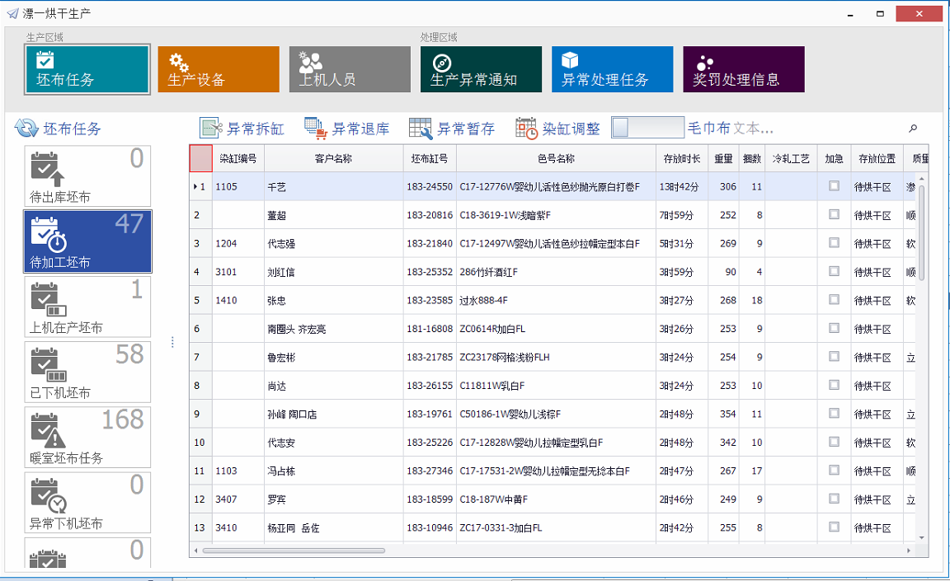
Task: Sort by the 客户名称 column header
Action: pos(334,158)
